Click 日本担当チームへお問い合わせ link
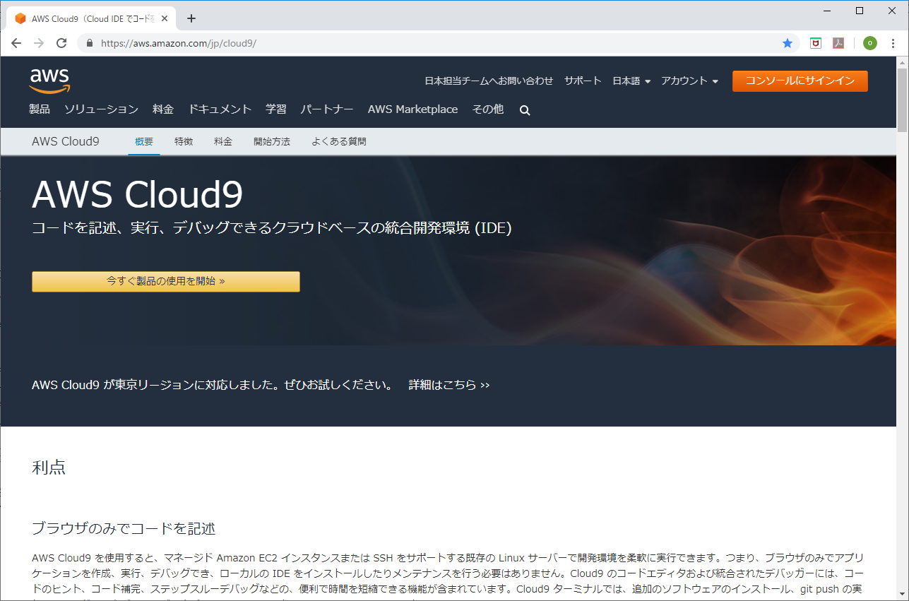Screen dimensions: 909x601 [x=489, y=81]
